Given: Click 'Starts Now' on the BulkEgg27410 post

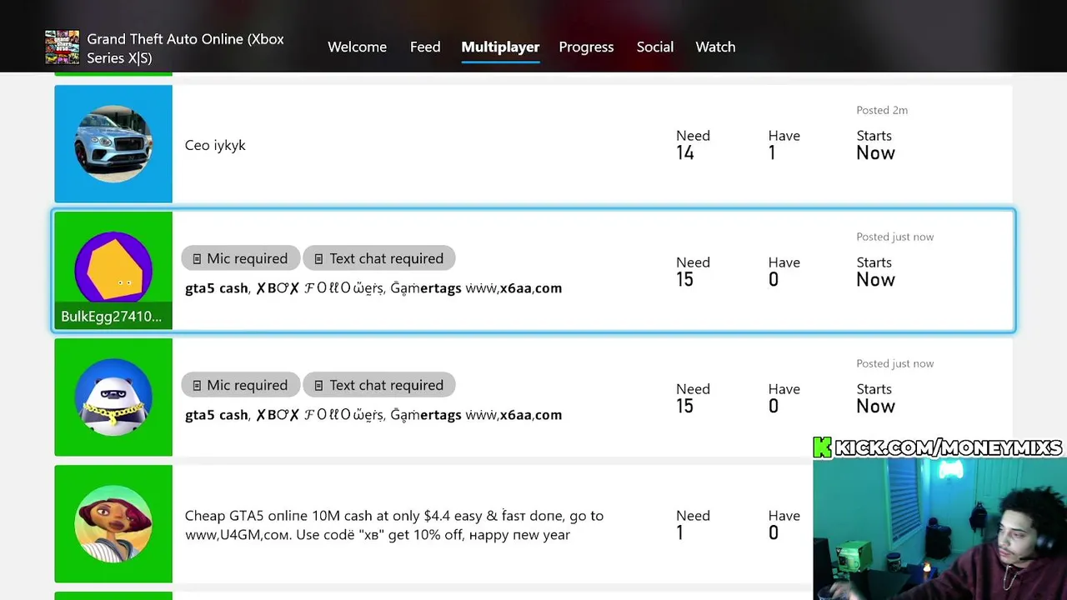Looking at the screenshot, I should point(875,271).
